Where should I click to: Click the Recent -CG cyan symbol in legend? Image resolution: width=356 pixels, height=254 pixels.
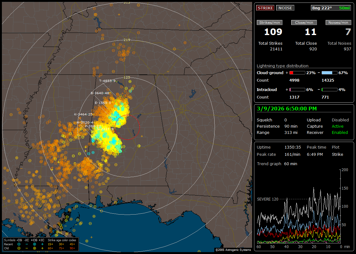coord(19,244)
